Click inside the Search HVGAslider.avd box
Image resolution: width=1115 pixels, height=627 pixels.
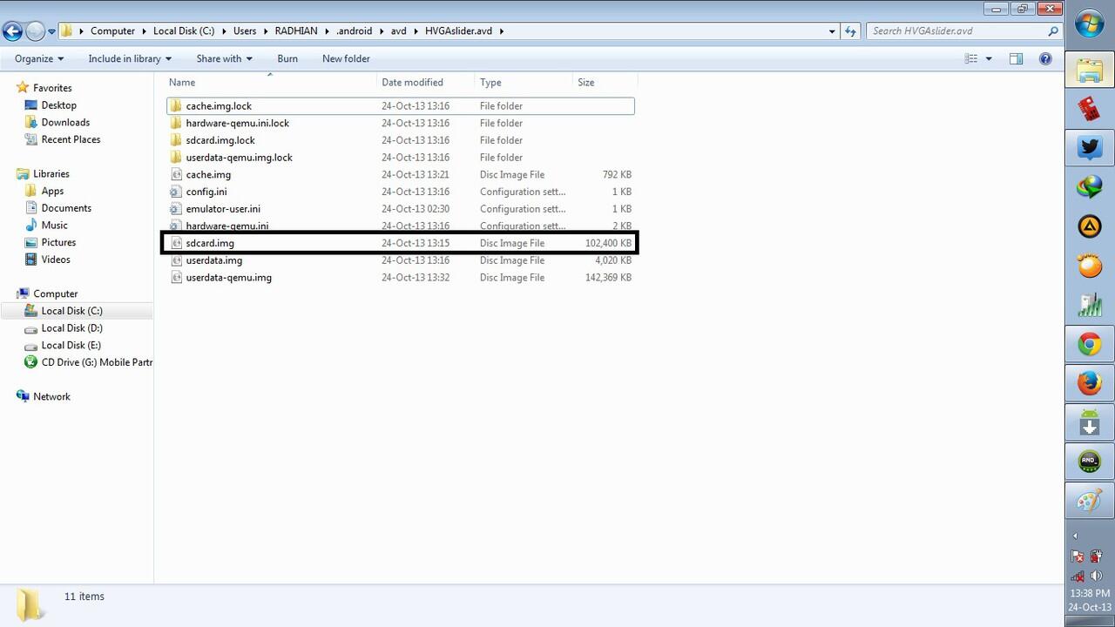point(958,30)
